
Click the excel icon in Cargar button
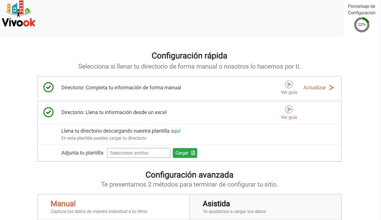pyautogui.click(x=193, y=153)
